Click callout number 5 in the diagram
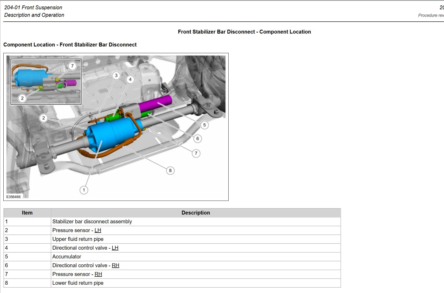The image size is (444, 293). tap(204, 125)
